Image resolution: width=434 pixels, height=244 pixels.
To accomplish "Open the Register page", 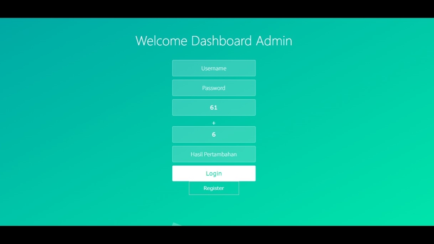I will coord(214,188).
